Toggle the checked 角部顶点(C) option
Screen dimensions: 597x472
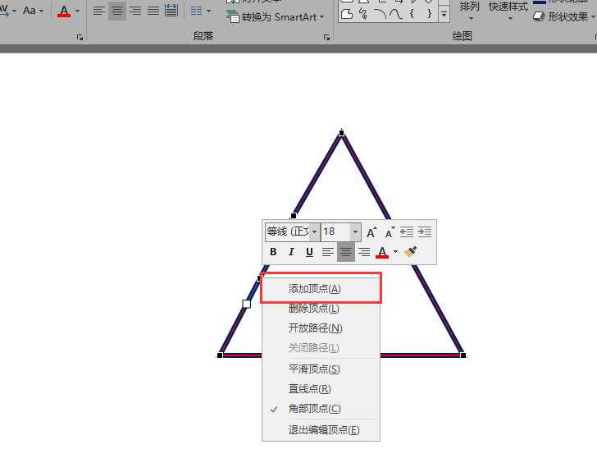pos(321,409)
